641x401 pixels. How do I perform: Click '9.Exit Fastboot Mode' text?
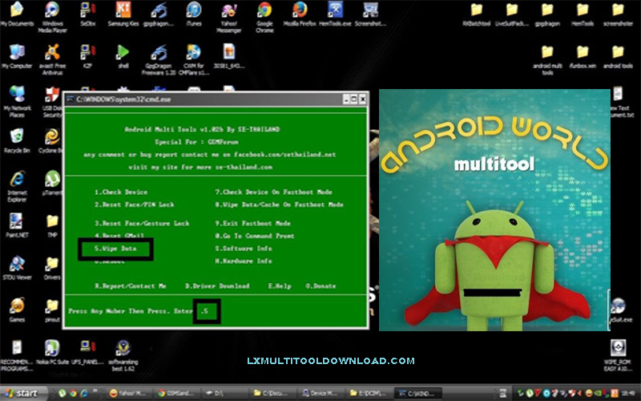pyautogui.click(x=252, y=224)
